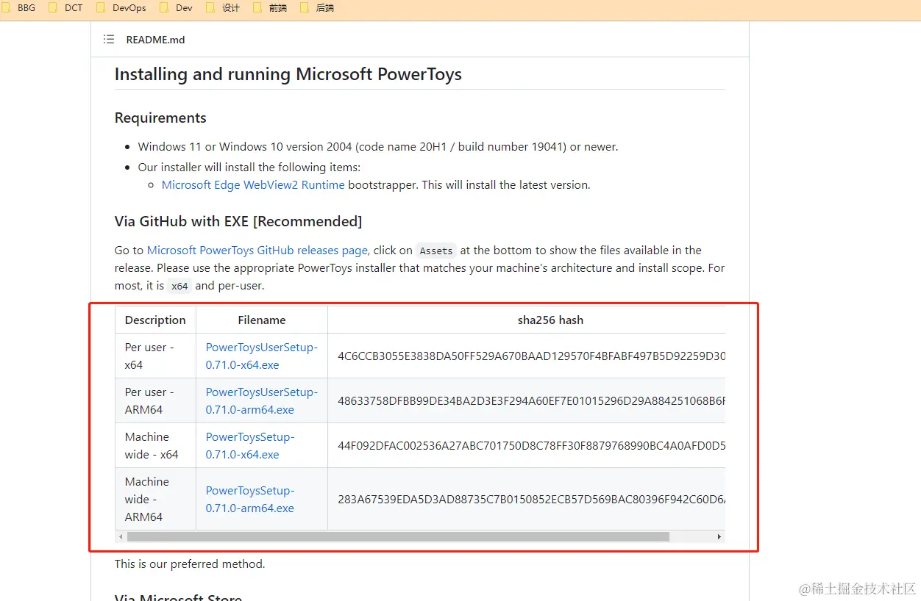This screenshot has height=601, width=921.
Task: Click the 'Installing and running Microsoft PowerToys' heading
Action: 288,74
